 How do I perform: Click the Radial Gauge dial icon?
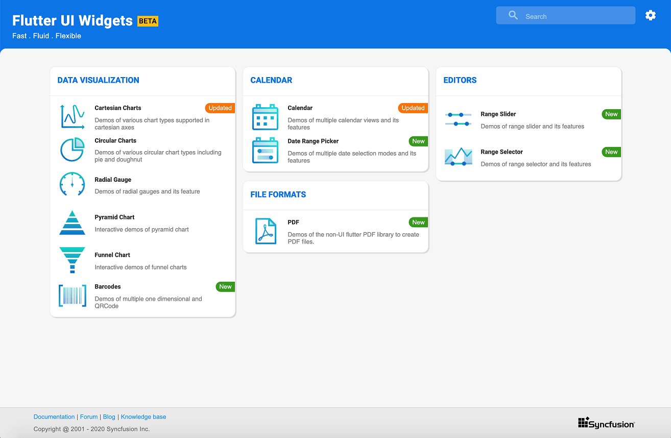tap(72, 184)
